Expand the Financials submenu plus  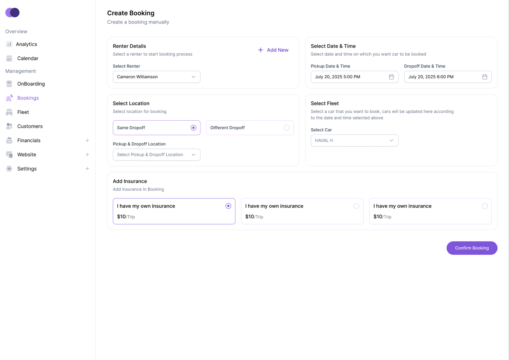pos(87,140)
